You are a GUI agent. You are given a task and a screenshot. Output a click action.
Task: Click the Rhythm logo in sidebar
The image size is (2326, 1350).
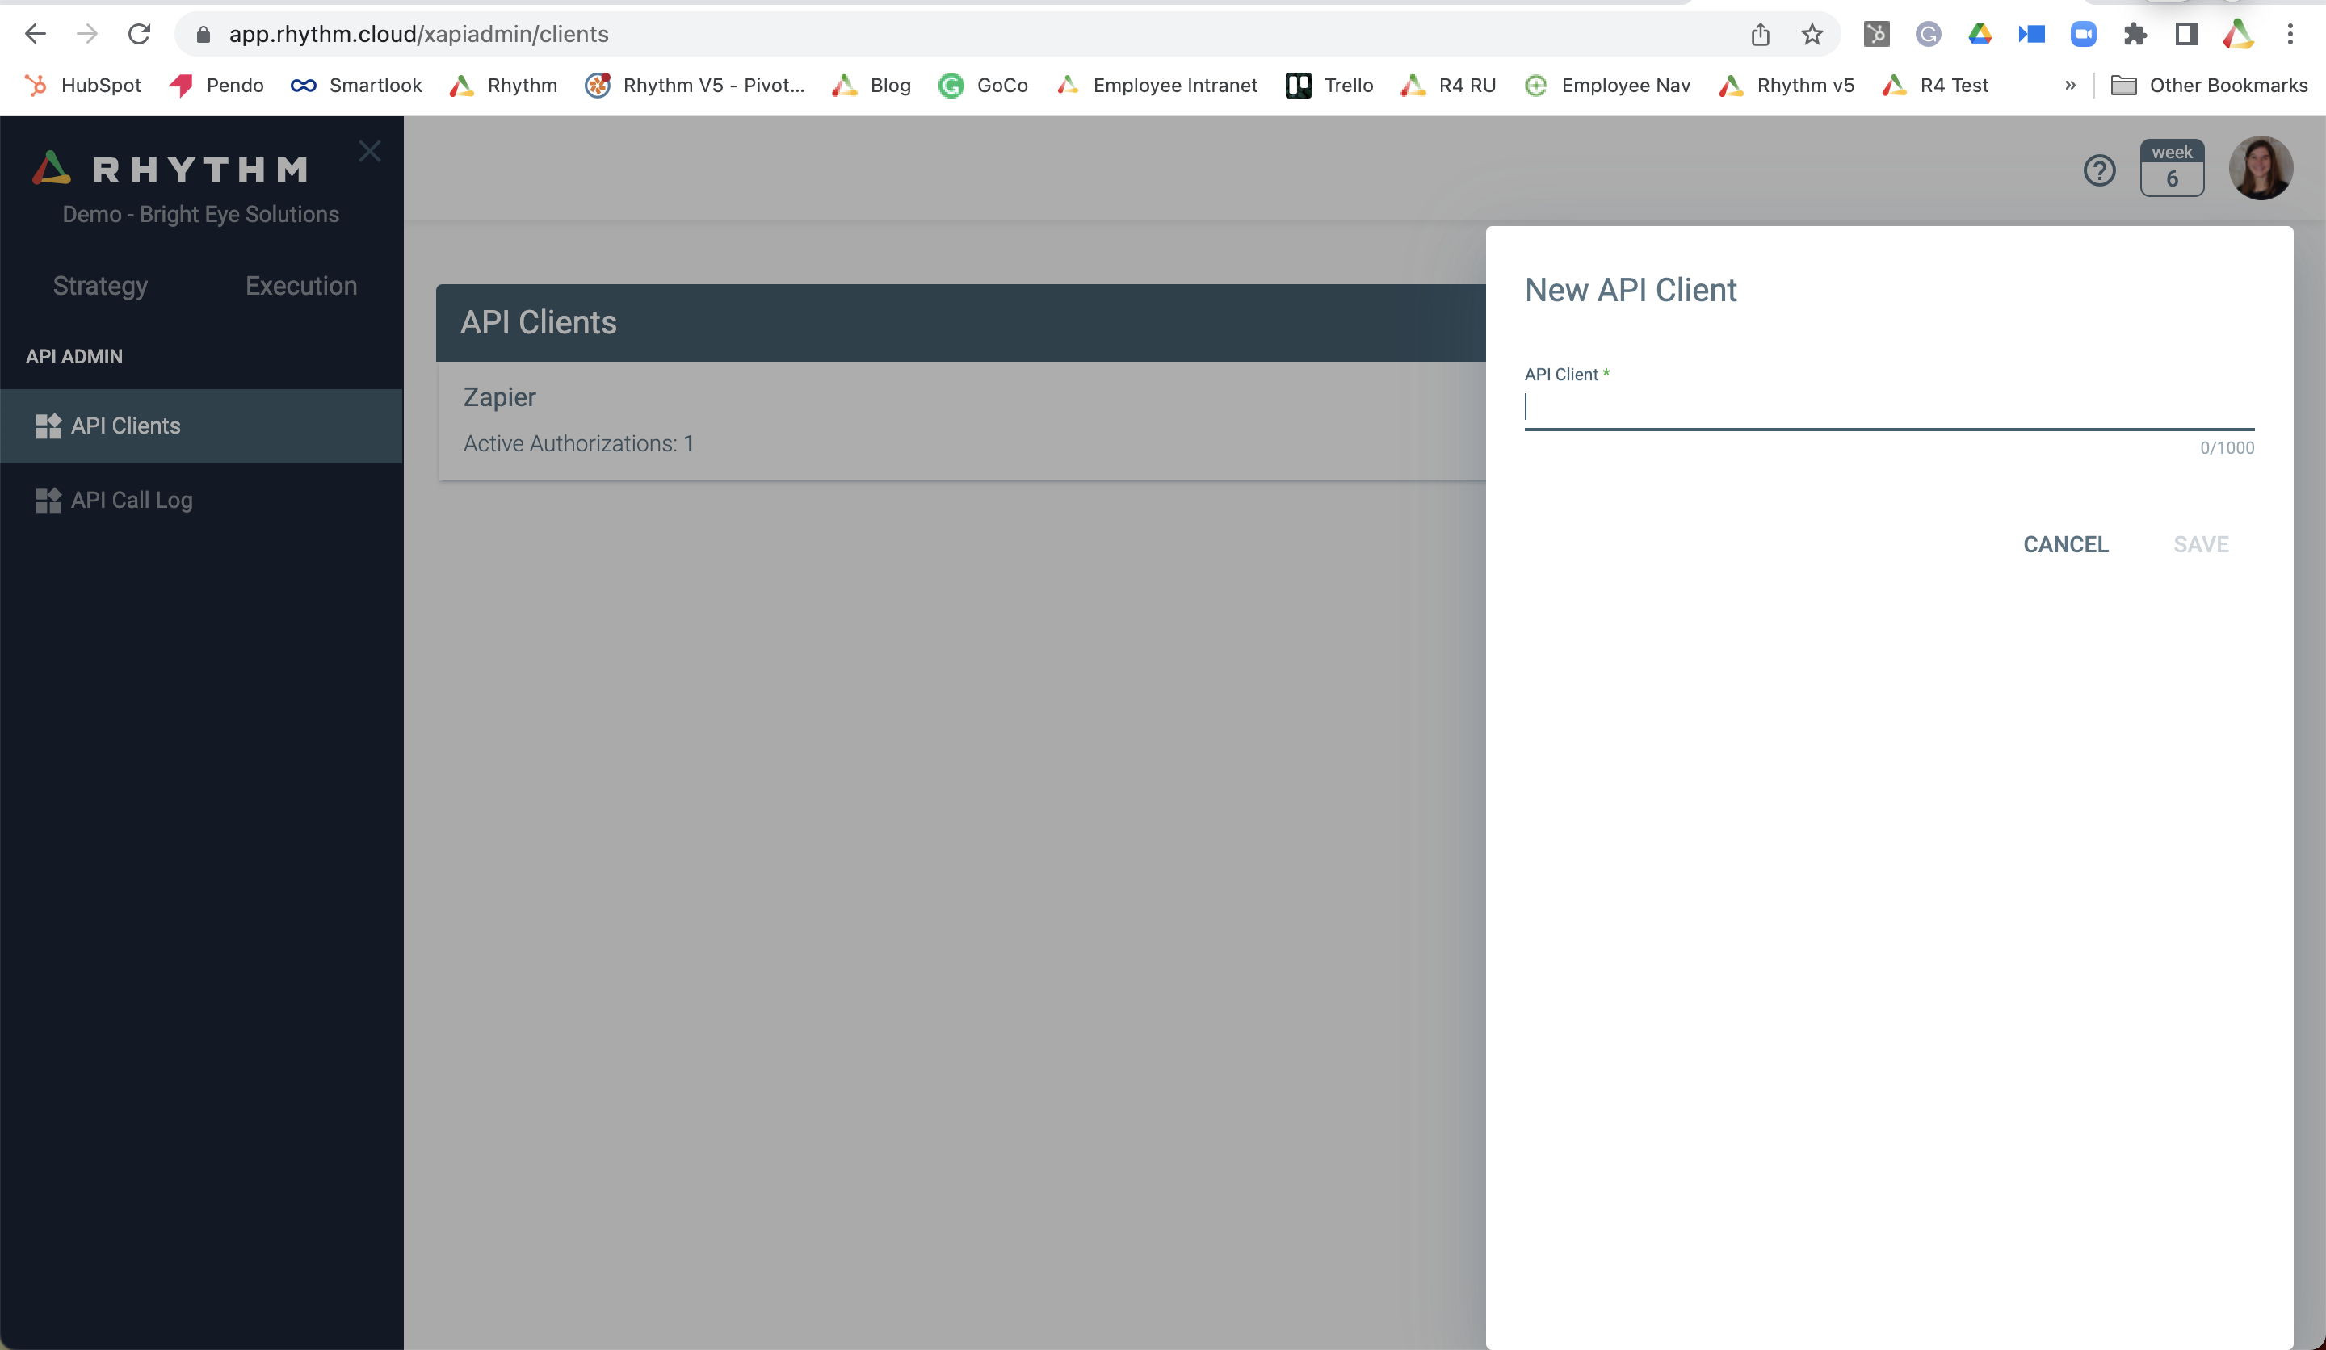tap(170, 169)
